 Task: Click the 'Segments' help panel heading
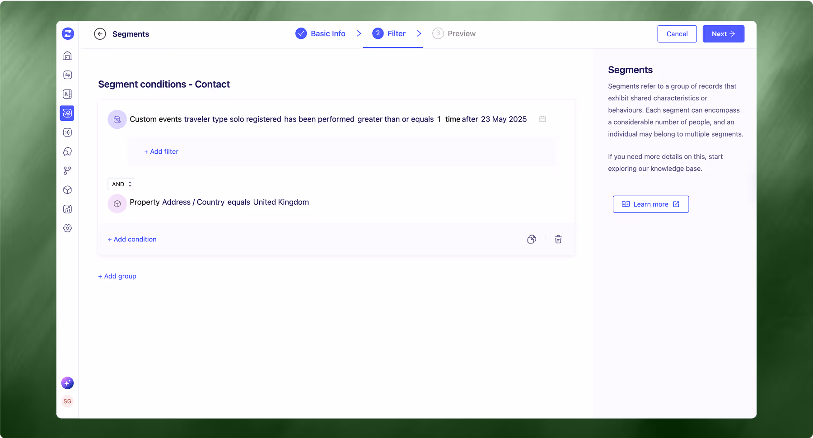tap(631, 70)
